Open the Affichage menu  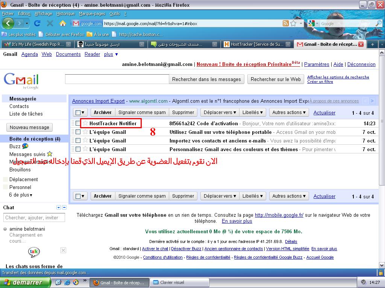43,13
